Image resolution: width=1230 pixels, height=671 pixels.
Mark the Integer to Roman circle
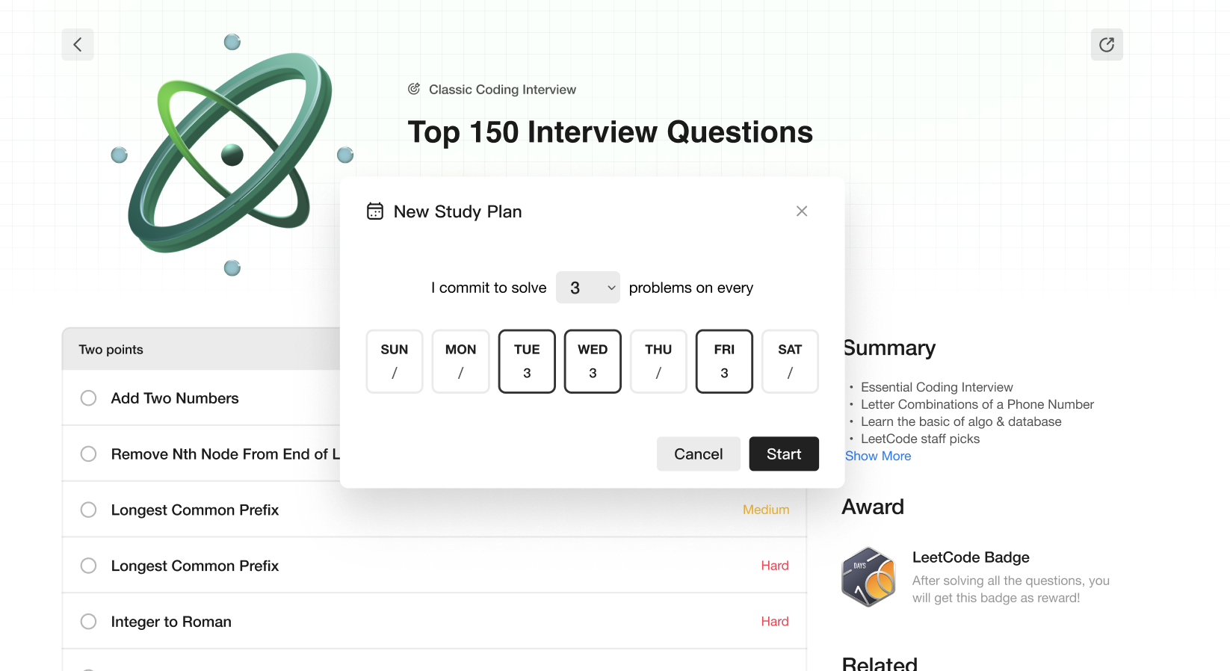pos(89,622)
